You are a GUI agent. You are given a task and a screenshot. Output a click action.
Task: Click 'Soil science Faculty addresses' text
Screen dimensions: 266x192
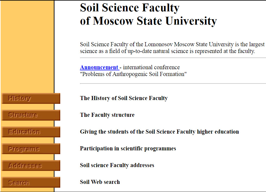(117, 165)
